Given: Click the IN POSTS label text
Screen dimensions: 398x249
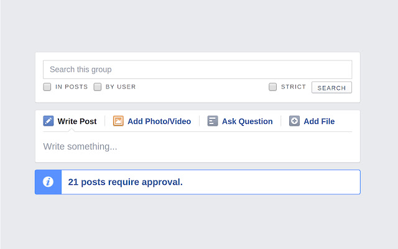Looking at the screenshot, I should (72, 87).
